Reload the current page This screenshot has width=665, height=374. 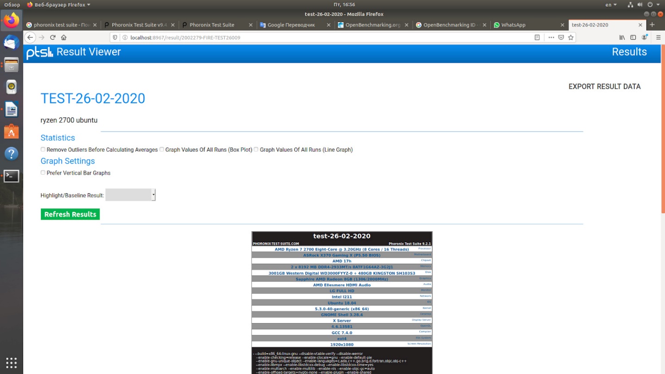53,38
